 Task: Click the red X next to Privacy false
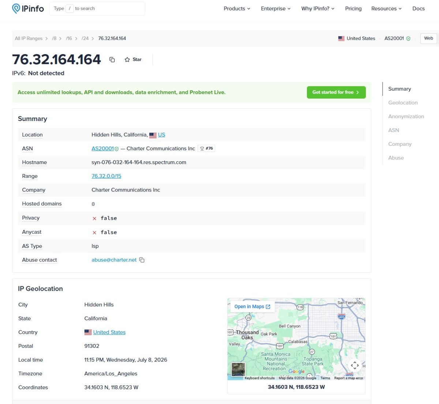(x=94, y=218)
